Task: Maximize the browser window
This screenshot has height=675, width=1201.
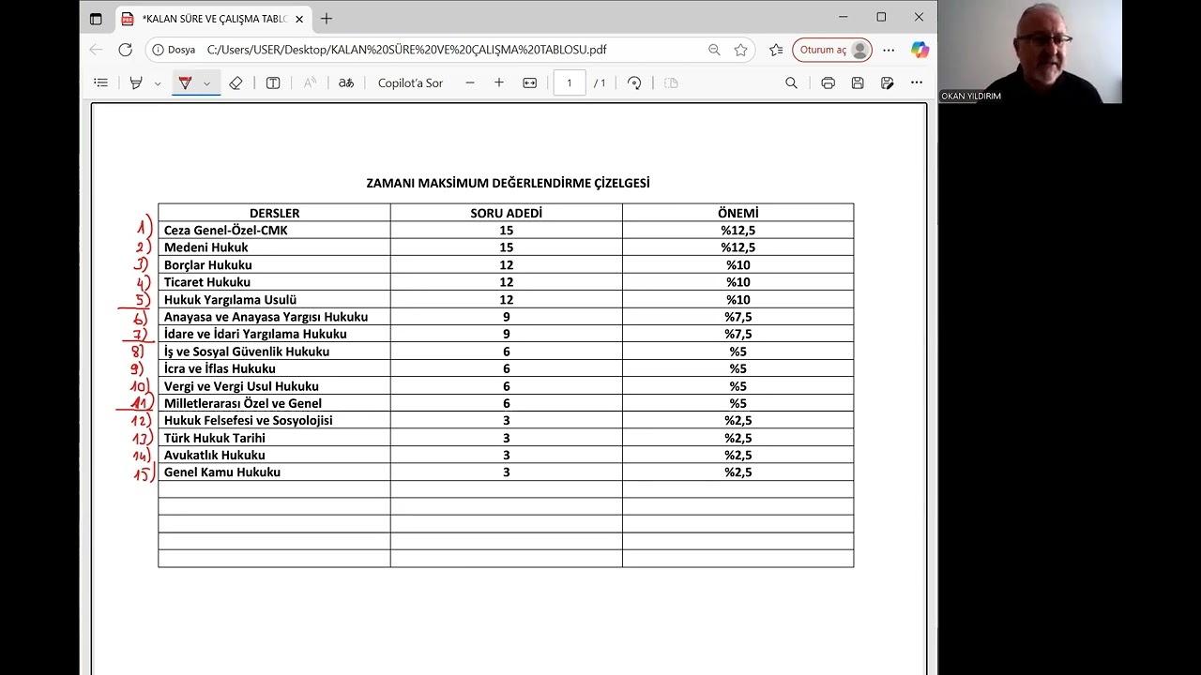Action: coord(881,17)
